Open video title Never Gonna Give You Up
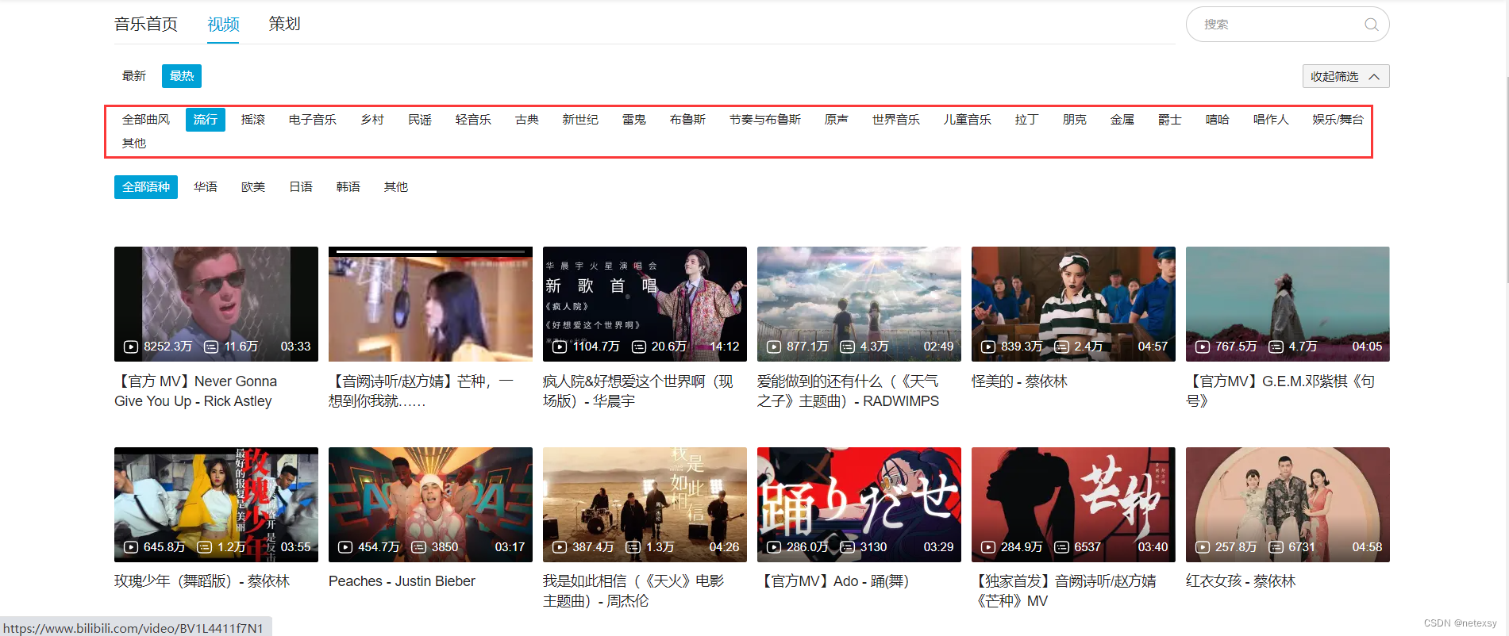This screenshot has height=636, width=1509. 196,391
